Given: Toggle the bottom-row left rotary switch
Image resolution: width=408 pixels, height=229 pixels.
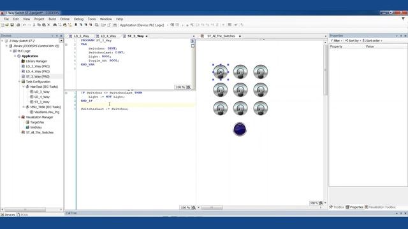Looking at the screenshot, I should click(221, 108).
